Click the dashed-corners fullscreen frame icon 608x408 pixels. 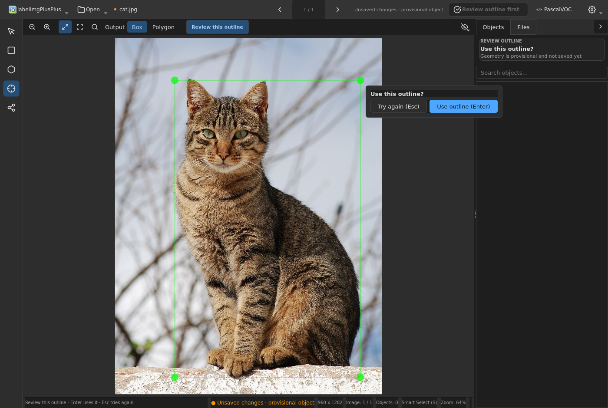click(x=80, y=27)
